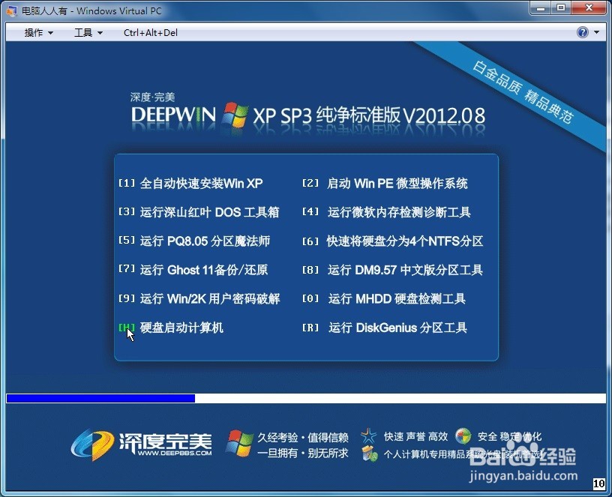
Task: Send Ctrl+Alt+Del to the virtual machine
Action: tap(150, 33)
